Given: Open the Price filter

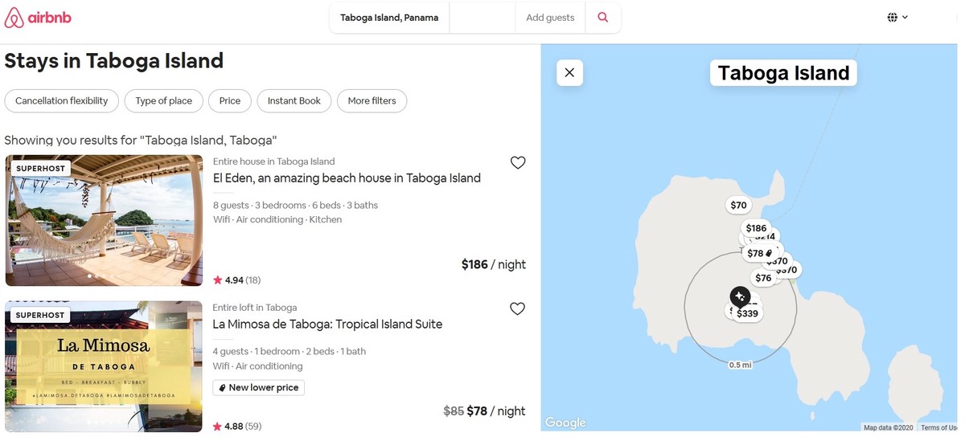Looking at the screenshot, I should pyautogui.click(x=230, y=101).
